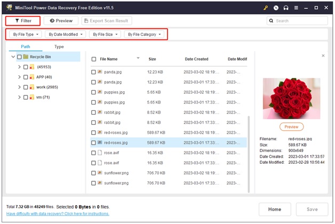Open support via the headphones icon
This screenshot has height=224, width=335.
click(286, 7)
